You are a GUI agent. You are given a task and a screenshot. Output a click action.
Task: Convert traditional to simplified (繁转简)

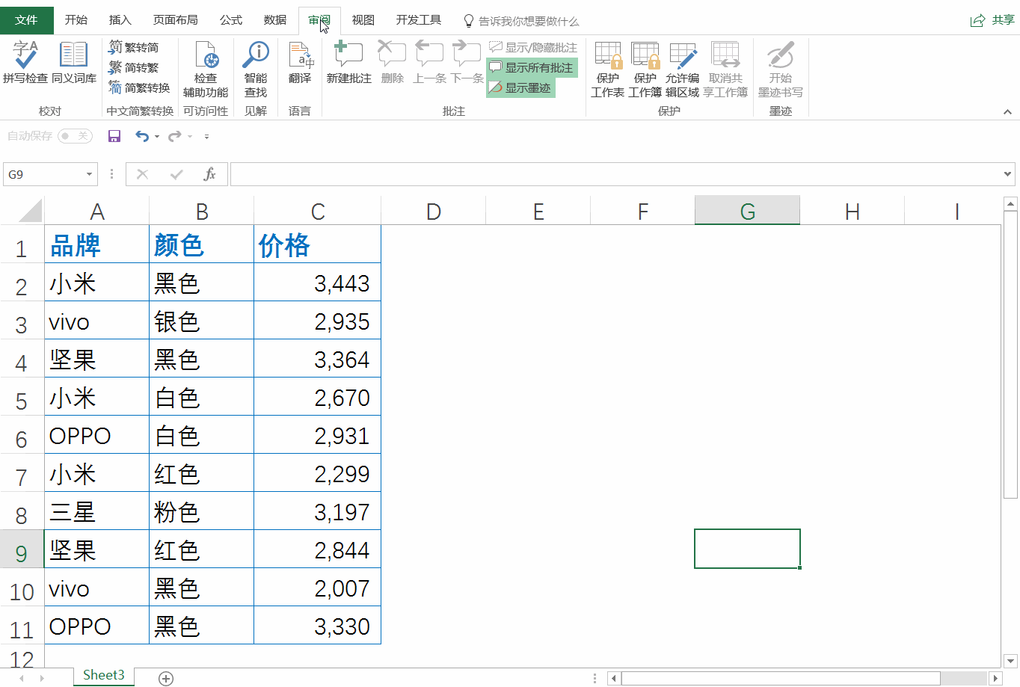tap(134, 47)
